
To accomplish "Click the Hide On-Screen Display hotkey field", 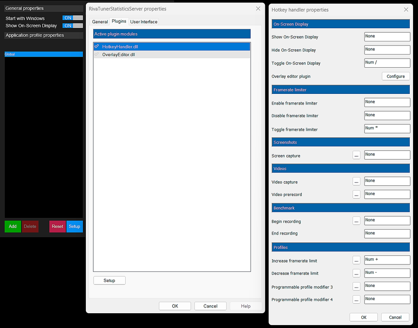I will (387, 50).
